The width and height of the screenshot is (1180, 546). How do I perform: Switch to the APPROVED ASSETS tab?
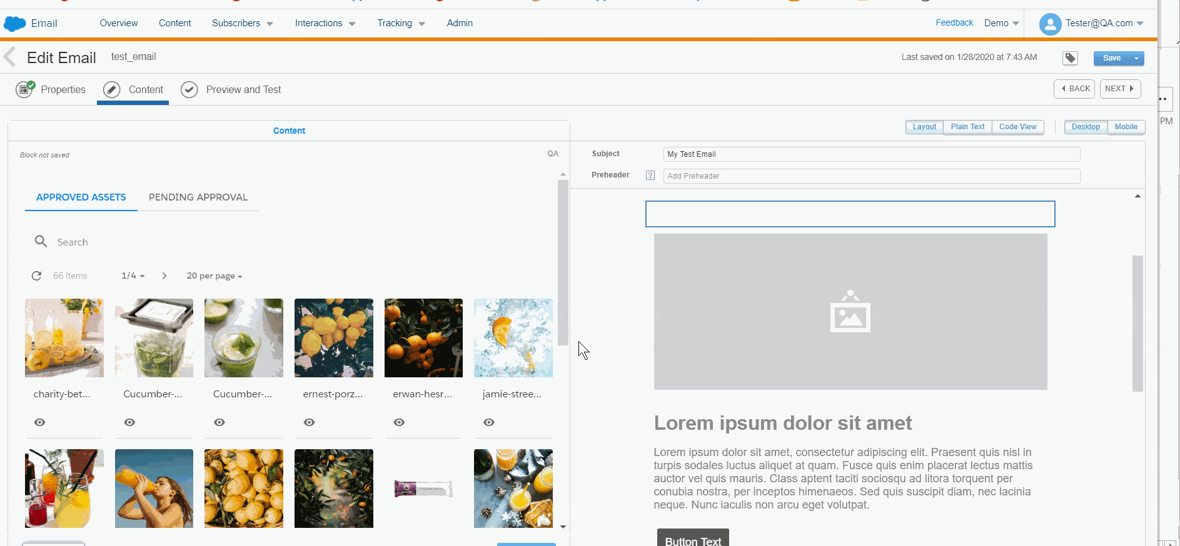click(x=81, y=197)
